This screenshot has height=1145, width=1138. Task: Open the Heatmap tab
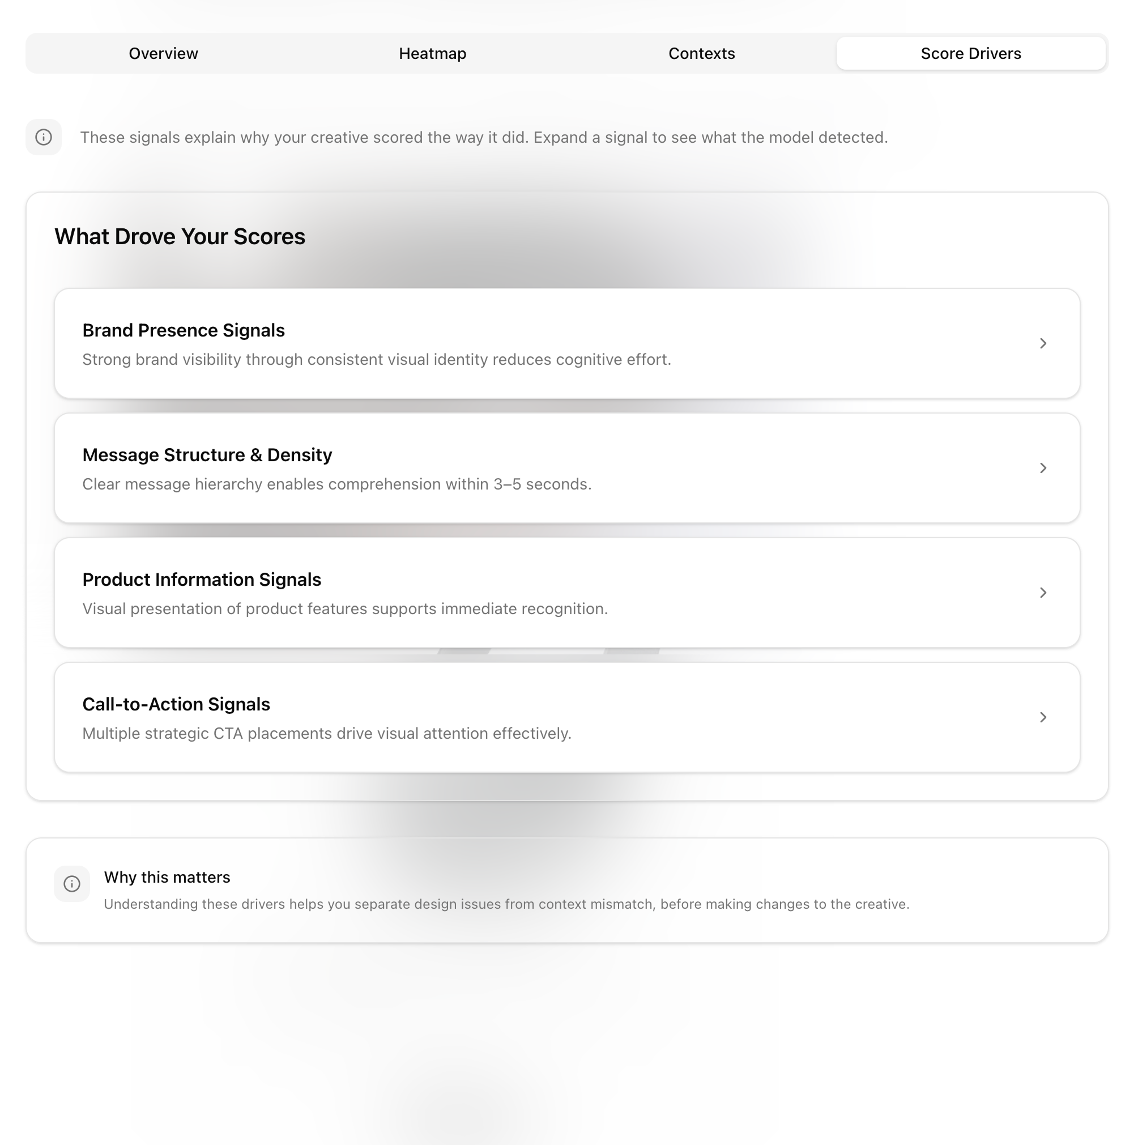(432, 53)
